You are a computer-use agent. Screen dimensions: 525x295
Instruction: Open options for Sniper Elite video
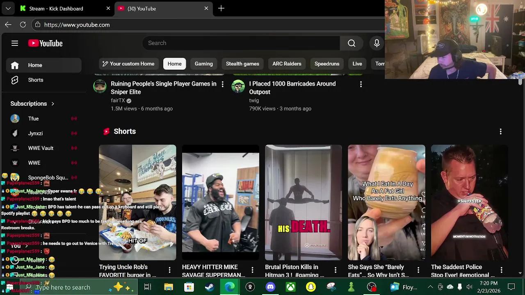[222, 84]
